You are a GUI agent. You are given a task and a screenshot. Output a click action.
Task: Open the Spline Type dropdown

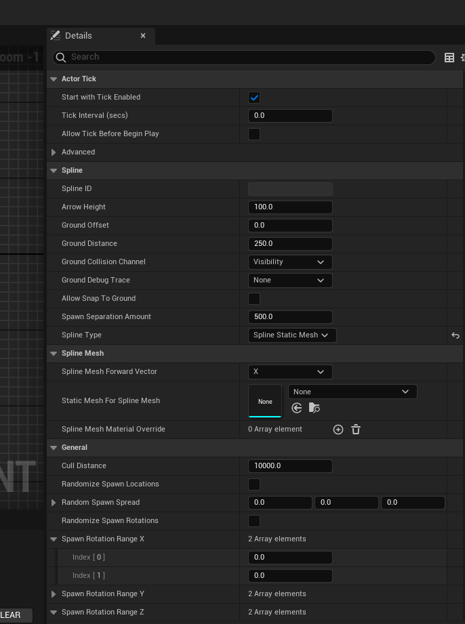coord(291,335)
